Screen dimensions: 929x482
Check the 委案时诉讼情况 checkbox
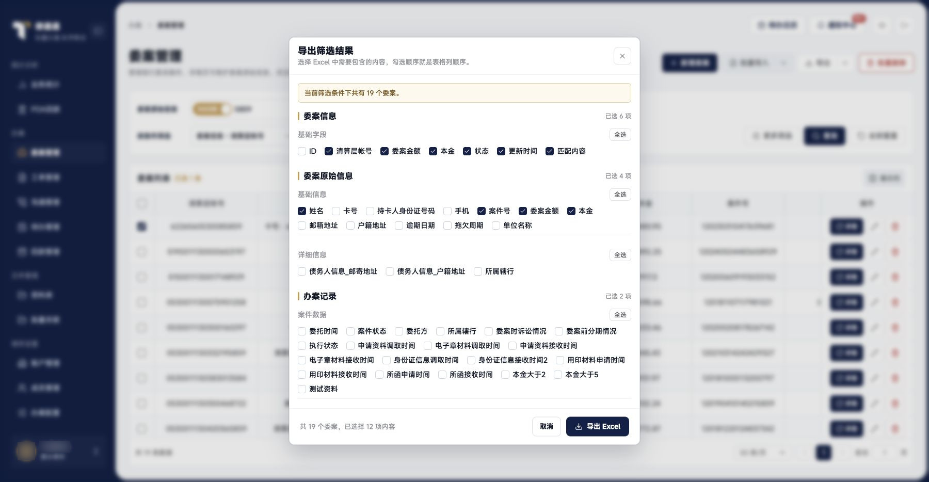pos(489,331)
